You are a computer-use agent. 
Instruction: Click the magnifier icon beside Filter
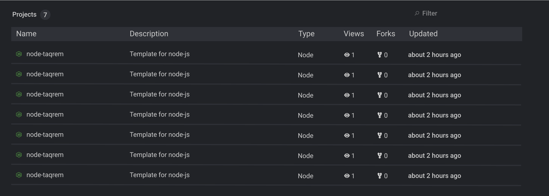click(x=417, y=13)
